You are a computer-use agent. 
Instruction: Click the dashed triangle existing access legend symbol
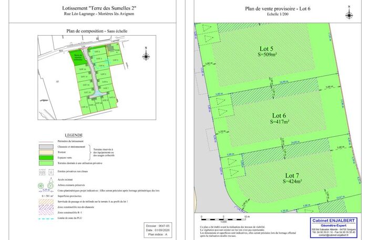tap(50, 180)
